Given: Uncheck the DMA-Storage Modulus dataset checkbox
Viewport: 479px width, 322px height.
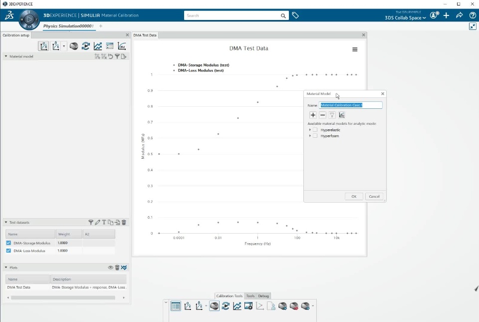Looking at the screenshot, I should [8, 243].
